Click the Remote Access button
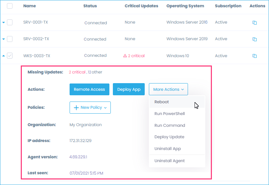 pyautogui.click(x=89, y=89)
